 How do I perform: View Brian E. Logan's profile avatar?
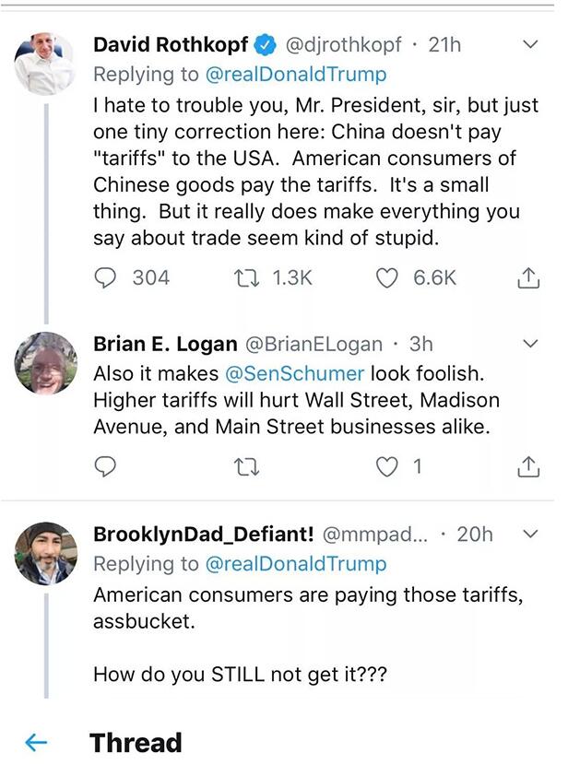coord(44,362)
